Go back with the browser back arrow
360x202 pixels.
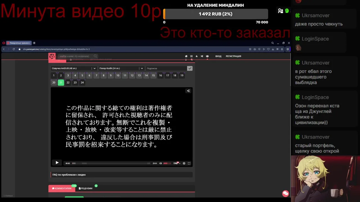pyautogui.click(x=4, y=49)
